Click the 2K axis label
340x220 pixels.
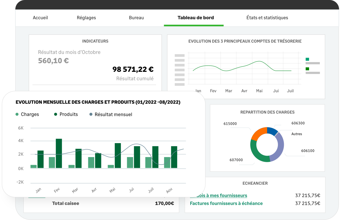pyautogui.click(x=21, y=154)
